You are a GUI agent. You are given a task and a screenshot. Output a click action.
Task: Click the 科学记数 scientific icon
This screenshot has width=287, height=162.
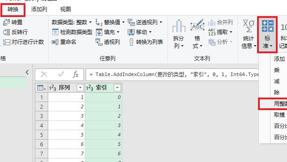(283, 27)
